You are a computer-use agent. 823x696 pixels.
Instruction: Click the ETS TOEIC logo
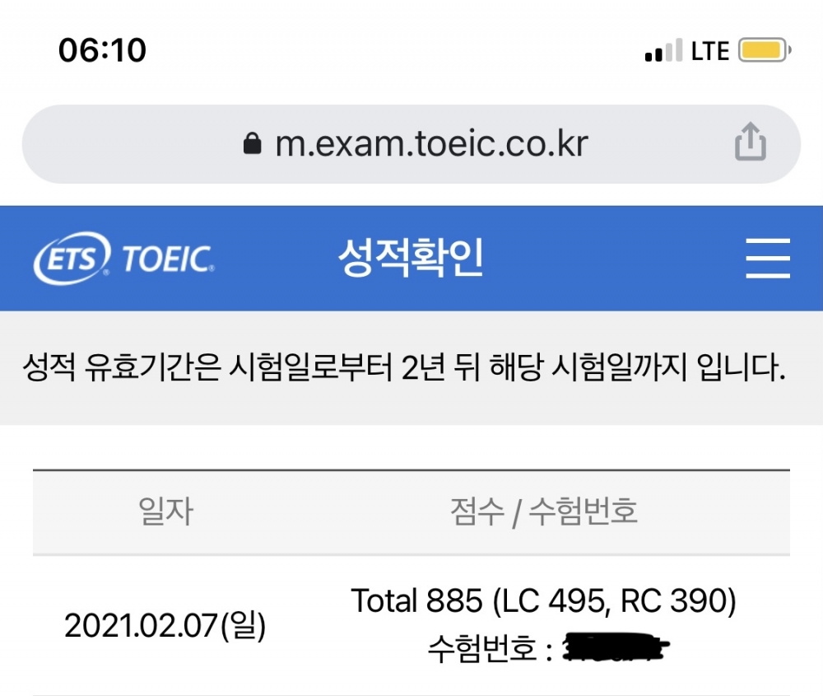[124, 258]
